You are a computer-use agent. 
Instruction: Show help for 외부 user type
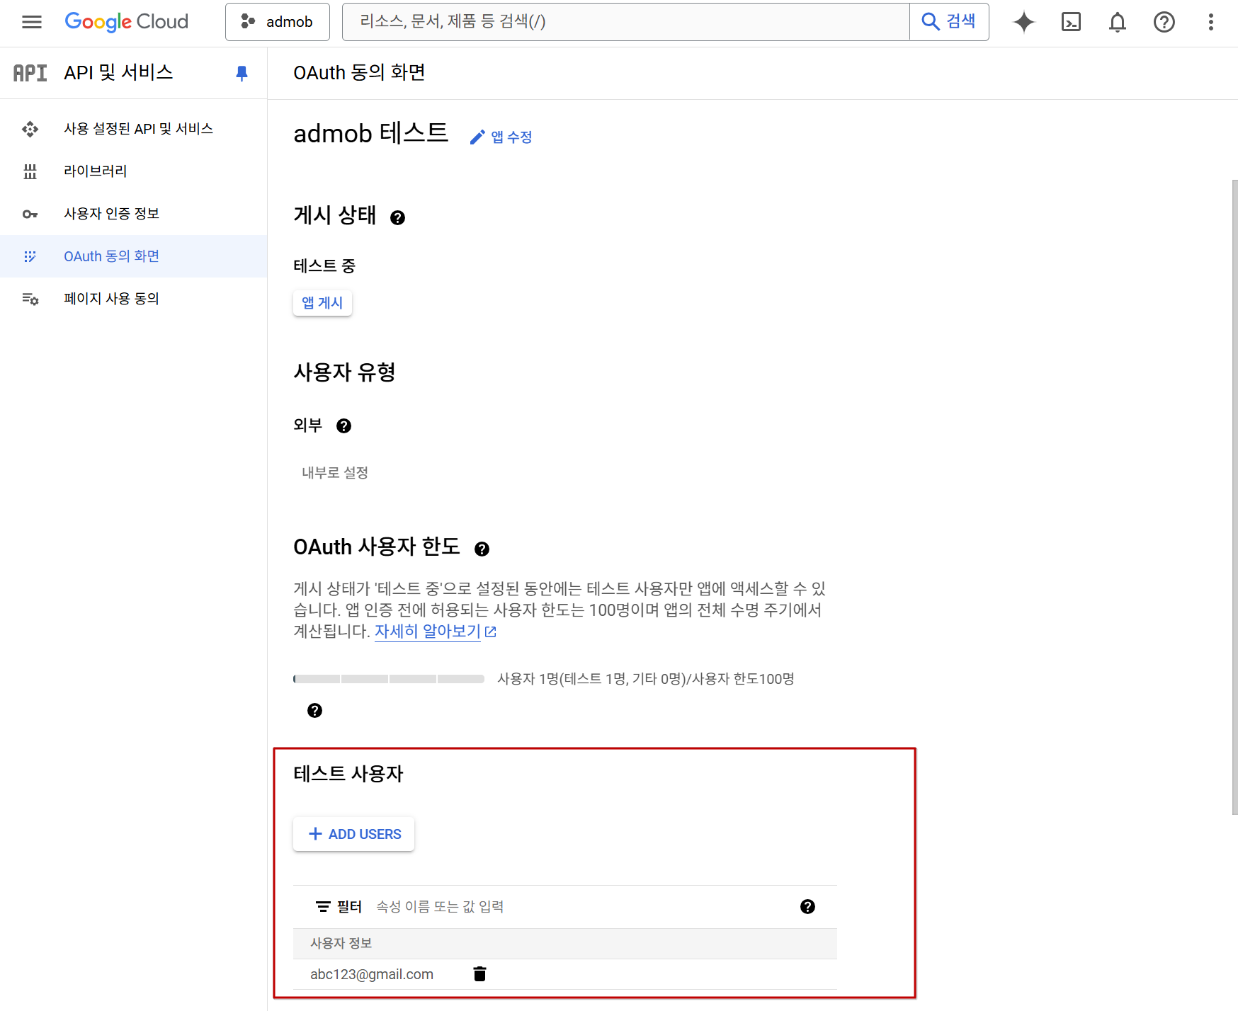coord(343,425)
